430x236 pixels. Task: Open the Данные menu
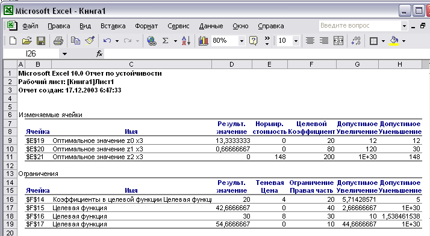[211, 26]
